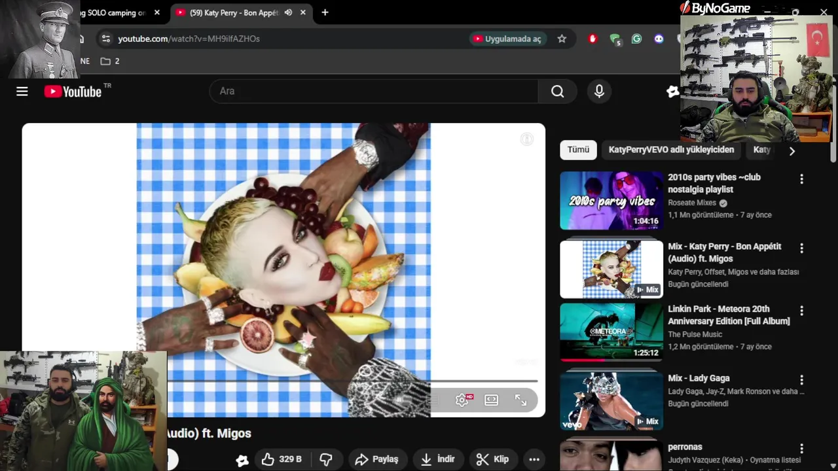Select 'KatyPerryVEVO adlı yükleyiciden' chip
The width and height of the screenshot is (838, 471).
click(x=671, y=150)
